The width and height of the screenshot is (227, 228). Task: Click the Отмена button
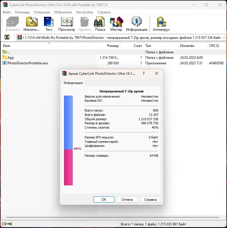coord(127,200)
